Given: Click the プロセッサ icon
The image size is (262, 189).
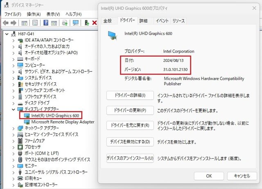Looking at the screenshot, I should pyautogui.click(x=20, y=147).
